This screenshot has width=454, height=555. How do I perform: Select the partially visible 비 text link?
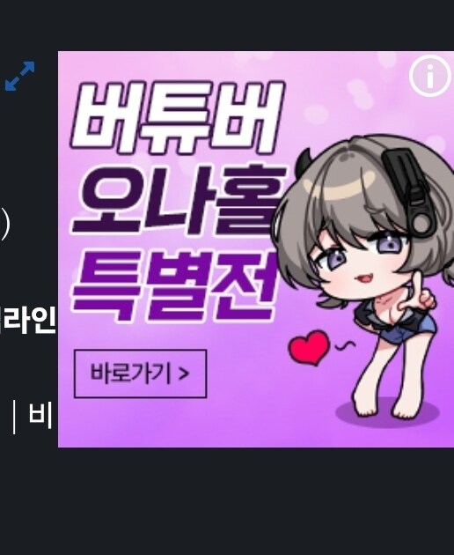tap(40, 415)
